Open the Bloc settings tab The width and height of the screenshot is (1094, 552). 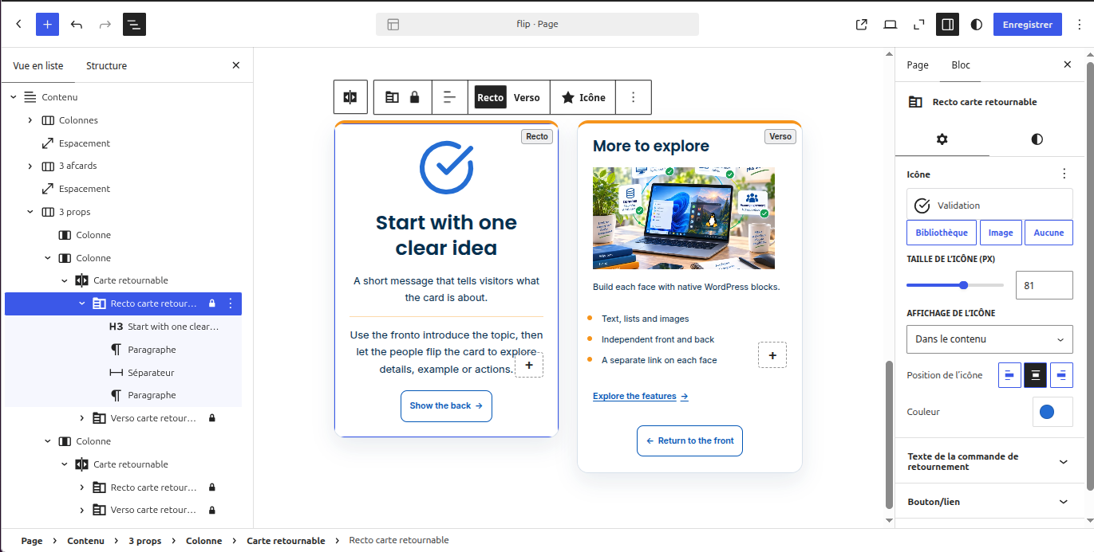[961, 65]
